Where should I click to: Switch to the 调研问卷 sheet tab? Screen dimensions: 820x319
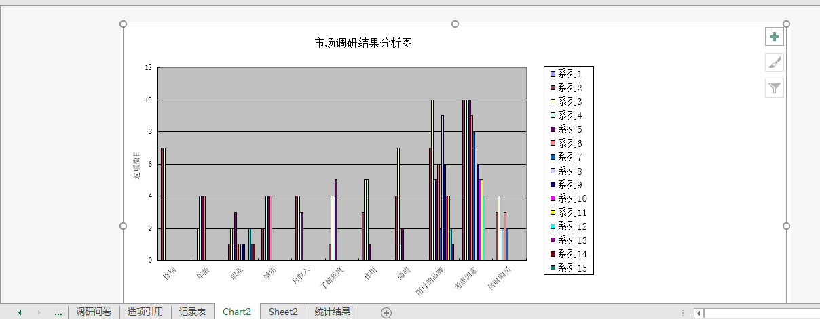coord(94,312)
